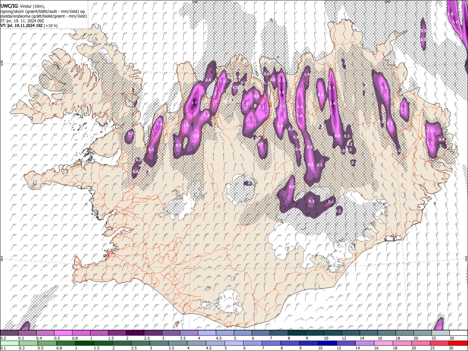Click the rain scale swatch between 1 and 1.5
The width and height of the screenshot is (468, 351).
point(84,343)
